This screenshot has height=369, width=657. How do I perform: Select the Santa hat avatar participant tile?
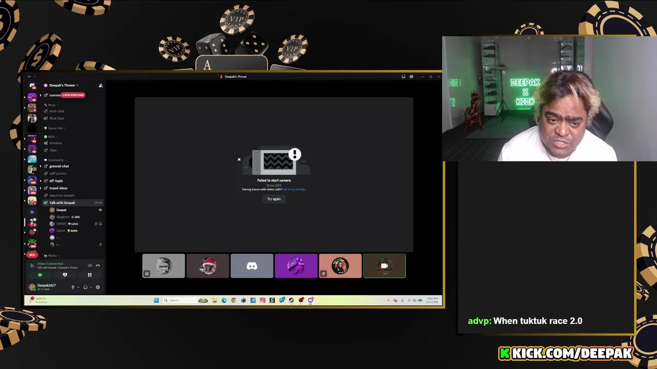[207, 266]
